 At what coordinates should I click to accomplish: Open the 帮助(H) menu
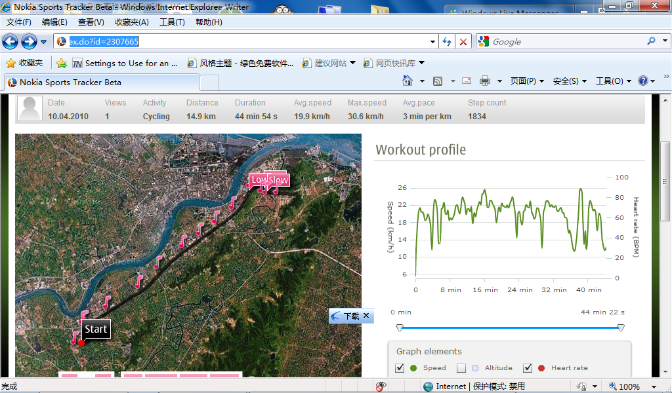coord(209,22)
